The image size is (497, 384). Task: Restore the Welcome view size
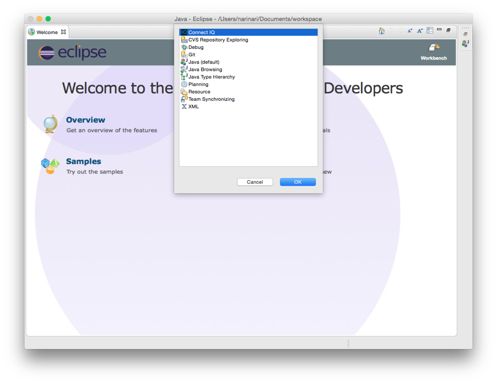click(448, 31)
